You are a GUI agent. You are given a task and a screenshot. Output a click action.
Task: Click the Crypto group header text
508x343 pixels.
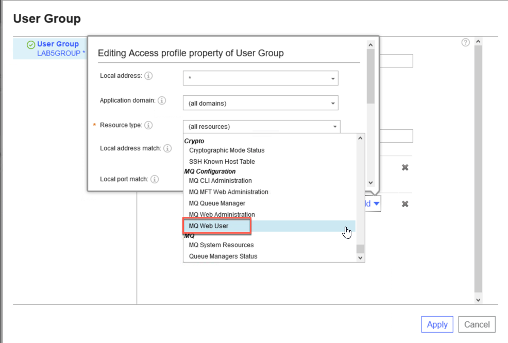(194, 141)
